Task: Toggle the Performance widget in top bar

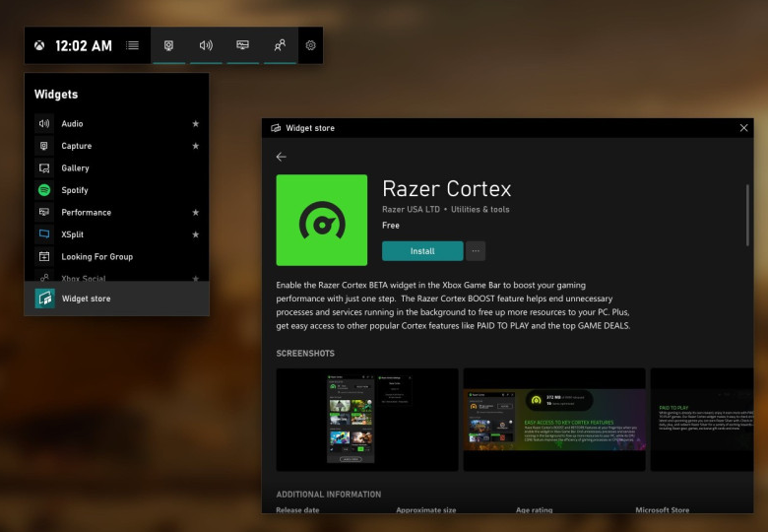Action: coord(243,45)
